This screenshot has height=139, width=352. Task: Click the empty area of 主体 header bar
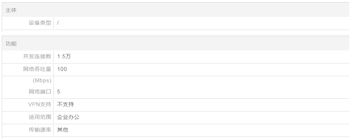[x=180, y=10]
